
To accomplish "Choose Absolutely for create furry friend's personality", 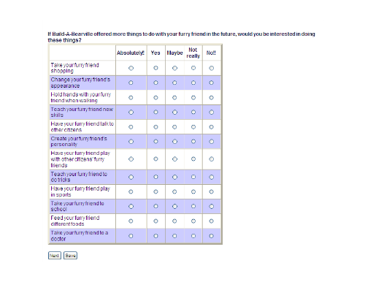I will [x=131, y=142].
